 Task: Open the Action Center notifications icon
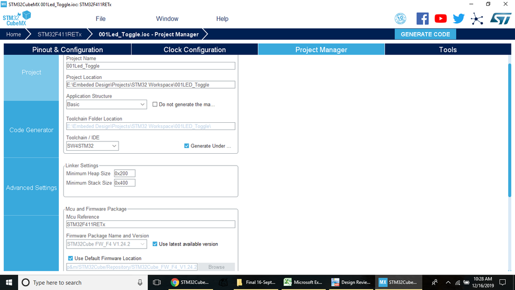click(503, 282)
